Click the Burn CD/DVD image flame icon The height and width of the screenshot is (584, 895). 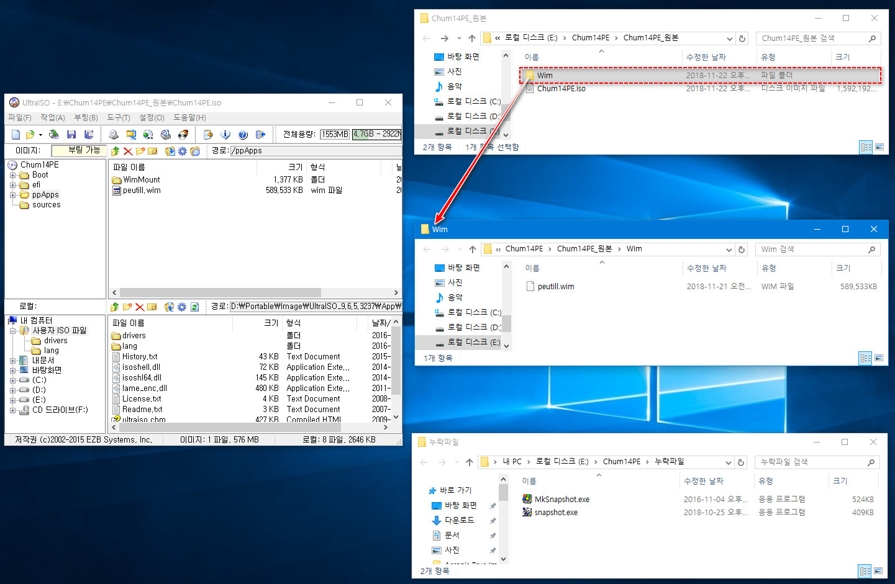183,135
